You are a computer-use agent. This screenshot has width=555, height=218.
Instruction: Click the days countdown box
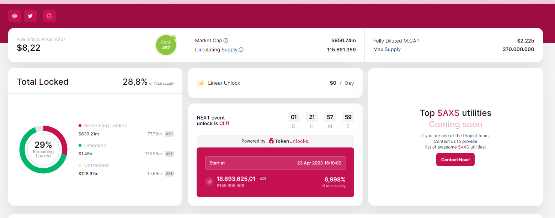(294, 117)
